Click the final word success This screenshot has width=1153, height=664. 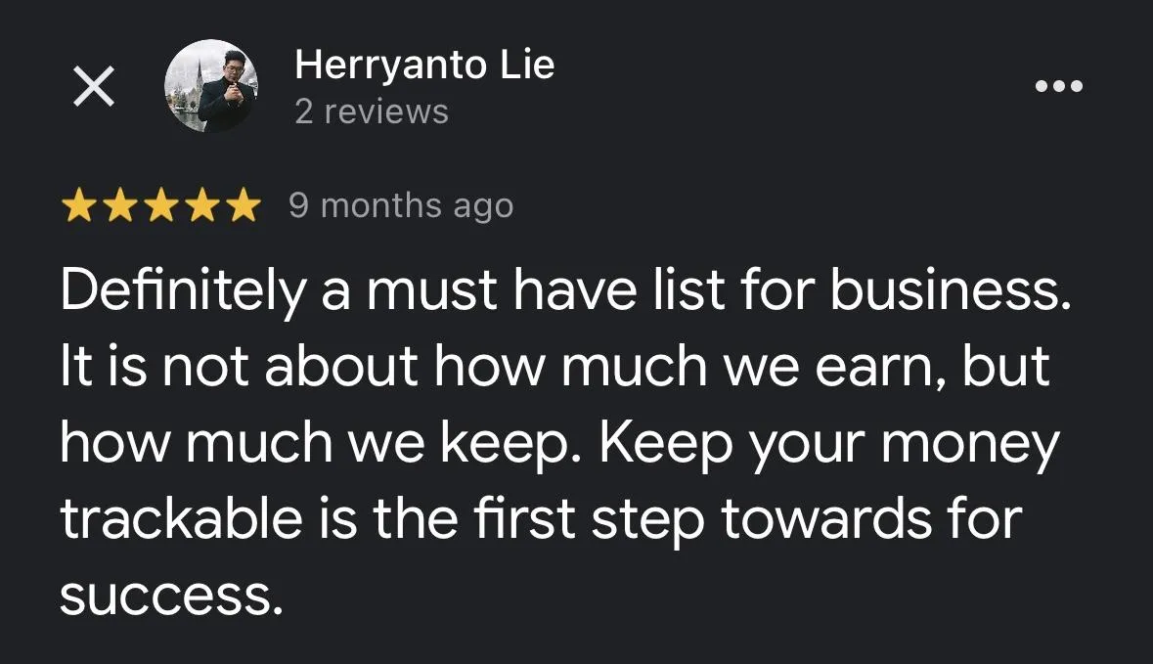170,596
